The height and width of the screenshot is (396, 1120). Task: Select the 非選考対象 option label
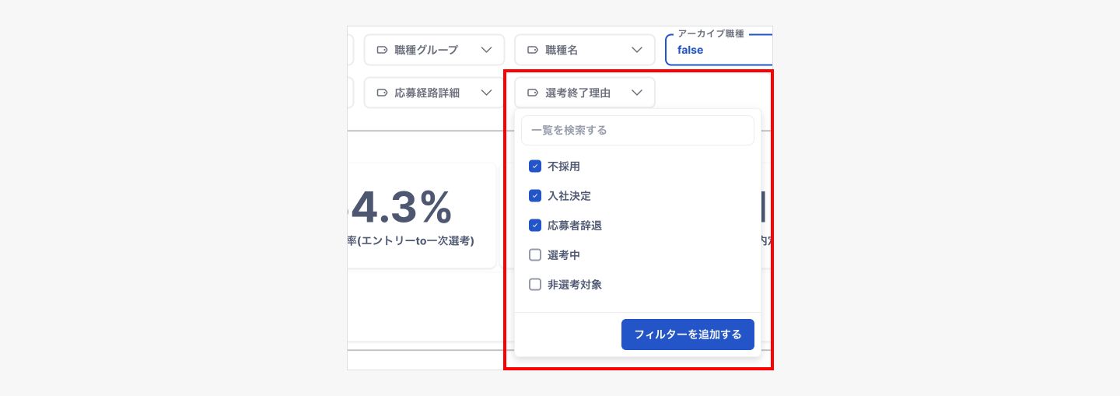(x=575, y=285)
